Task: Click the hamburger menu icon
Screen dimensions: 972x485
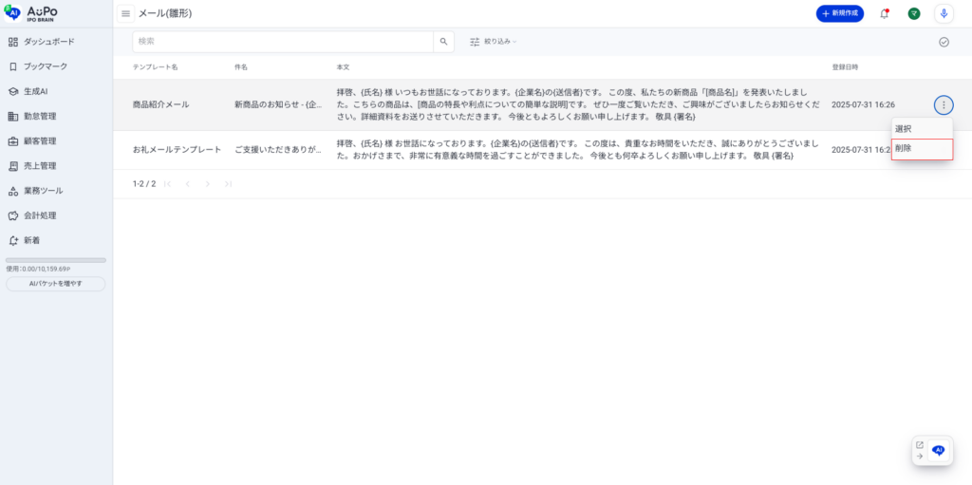Action: 125,13
